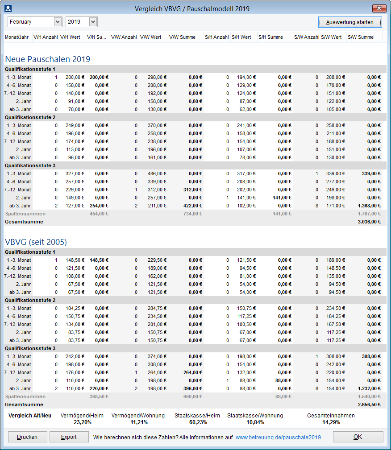Screen dimensions: 391x450
Task: Click the Drucken button
Action: pos(27,437)
